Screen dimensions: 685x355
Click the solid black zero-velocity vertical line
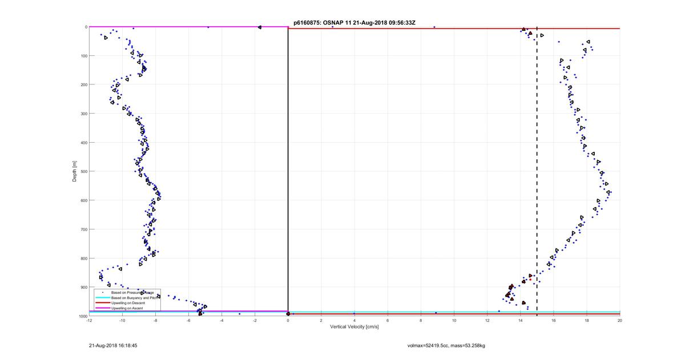point(288,171)
